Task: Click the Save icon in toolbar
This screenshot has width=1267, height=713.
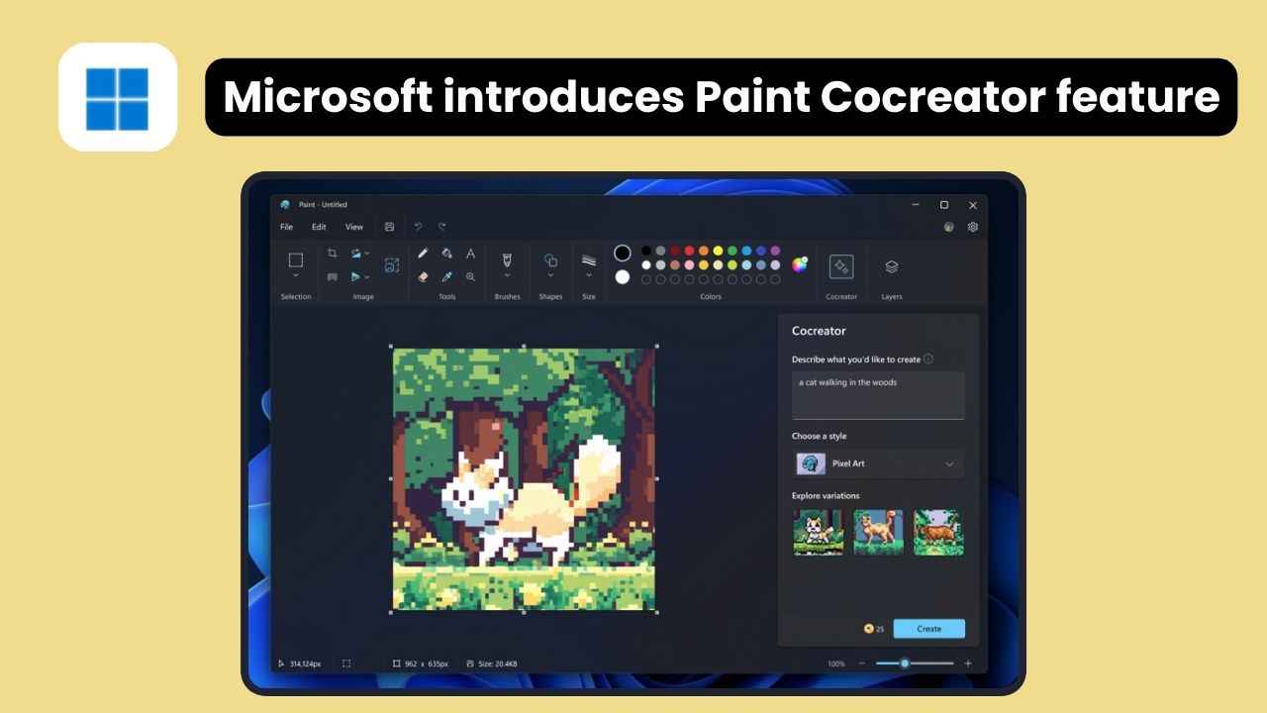Action: click(x=389, y=227)
